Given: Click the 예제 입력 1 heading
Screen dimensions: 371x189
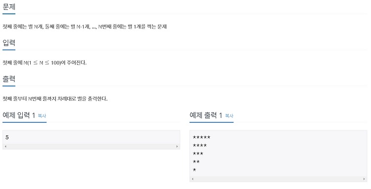Looking at the screenshot, I should (x=19, y=115).
